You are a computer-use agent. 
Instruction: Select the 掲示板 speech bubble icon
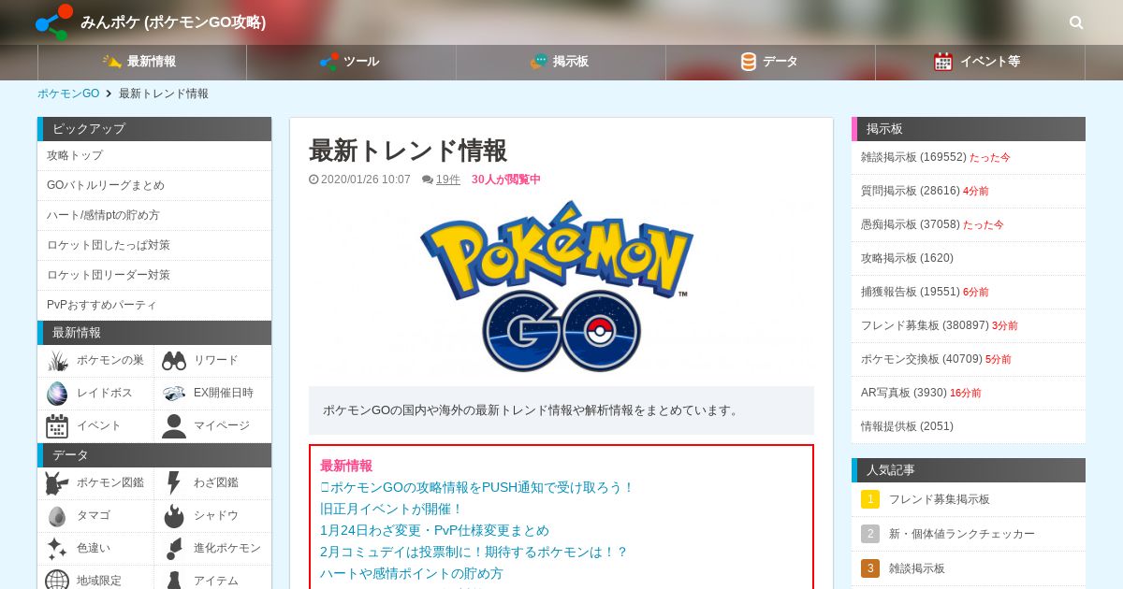pos(539,62)
